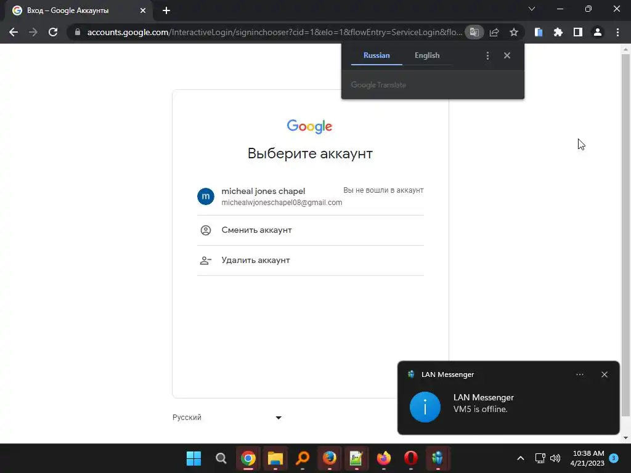Open Opera browser from taskbar
The width and height of the screenshot is (631, 473).
coord(411,458)
